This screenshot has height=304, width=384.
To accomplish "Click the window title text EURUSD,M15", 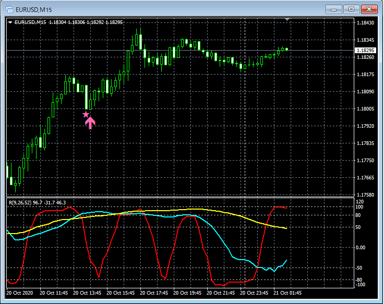I will point(34,10).
